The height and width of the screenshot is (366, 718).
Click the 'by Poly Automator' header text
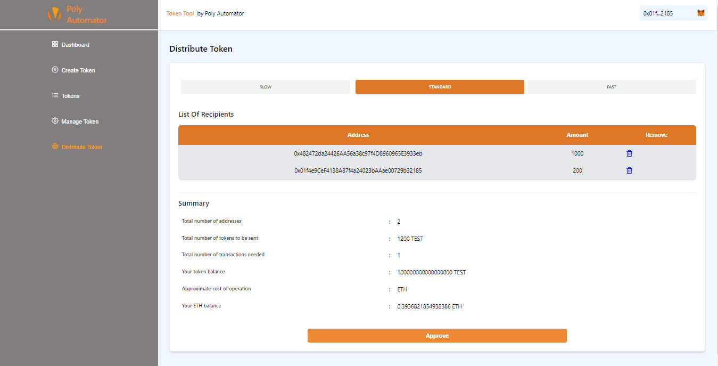pos(220,13)
